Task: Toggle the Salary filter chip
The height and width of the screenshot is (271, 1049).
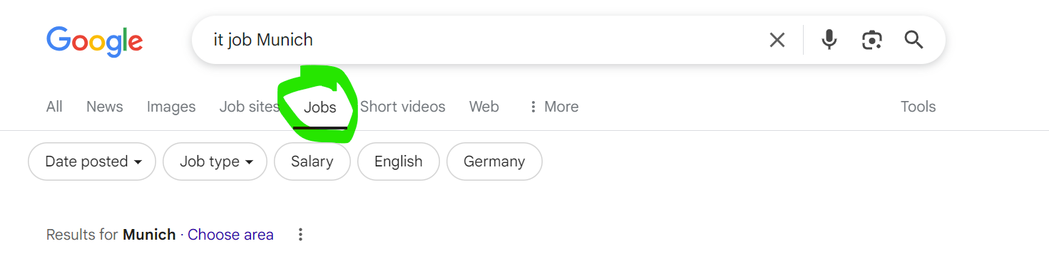Action: [x=312, y=161]
